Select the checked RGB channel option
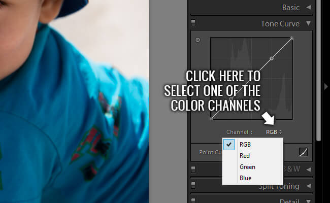Screen dimensions: 330x203 (244, 145)
